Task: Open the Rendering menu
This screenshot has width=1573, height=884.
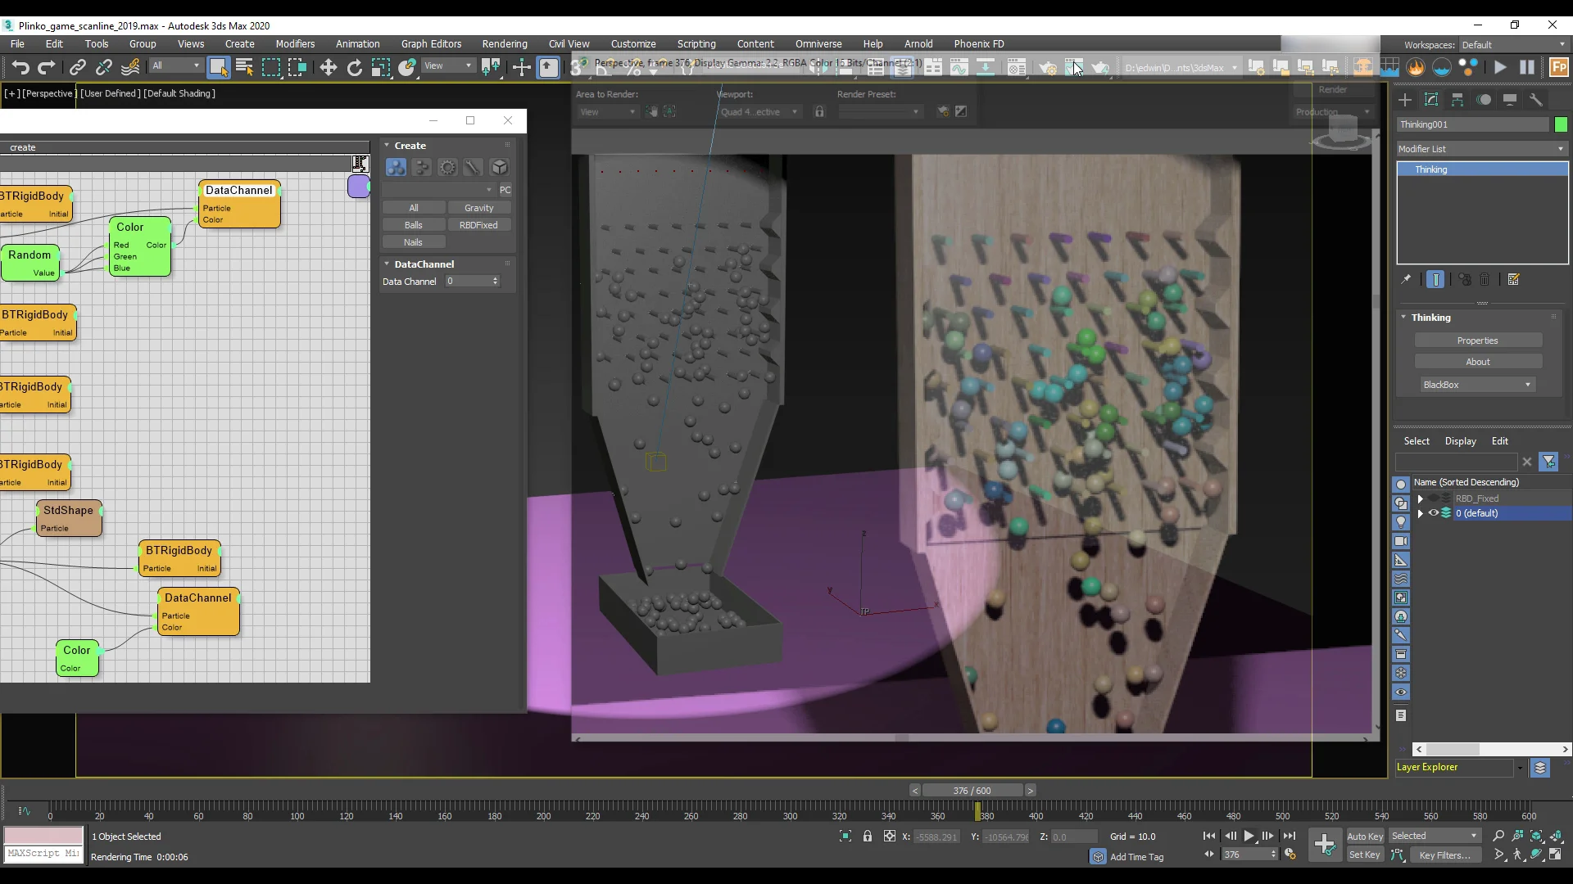Action: pos(505,43)
